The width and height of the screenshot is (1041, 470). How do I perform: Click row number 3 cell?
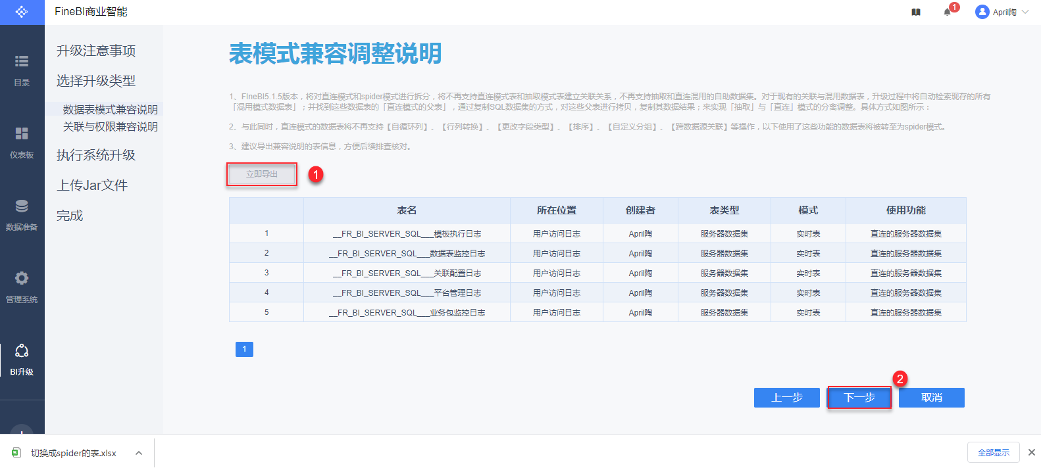tap(267, 273)
